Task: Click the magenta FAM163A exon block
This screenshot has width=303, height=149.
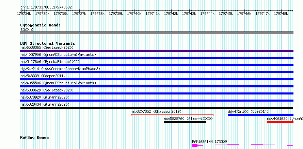Action: (195, 146)
